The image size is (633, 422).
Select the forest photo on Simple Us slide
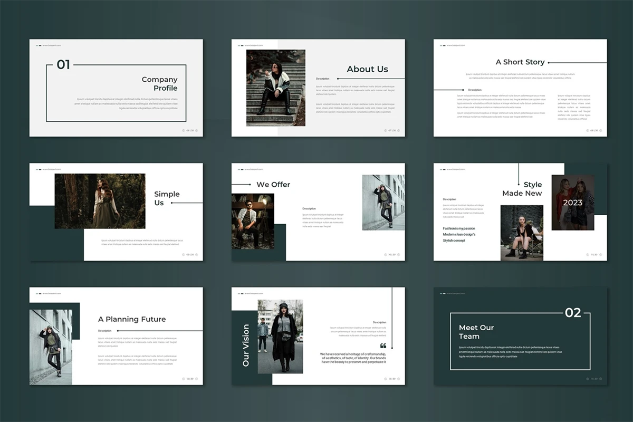[100, 201]
